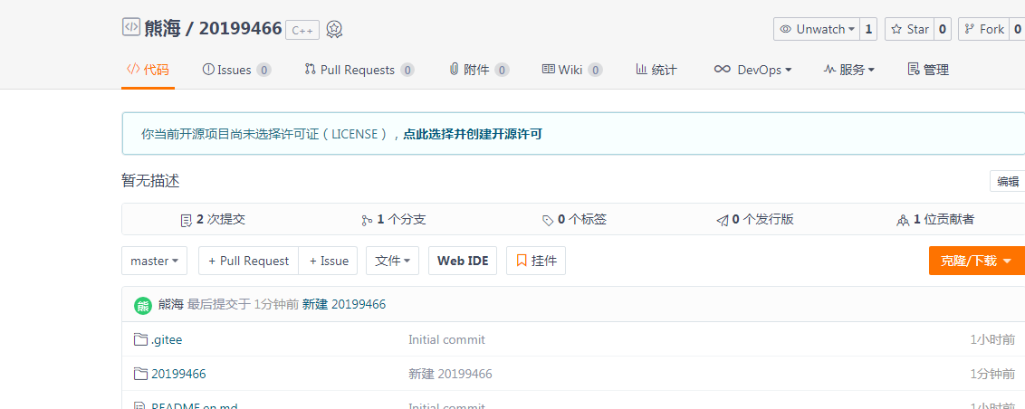Screen dimensions: 1025x409
Task: View the 0 个发行版 releases
Action: [755, 220]
